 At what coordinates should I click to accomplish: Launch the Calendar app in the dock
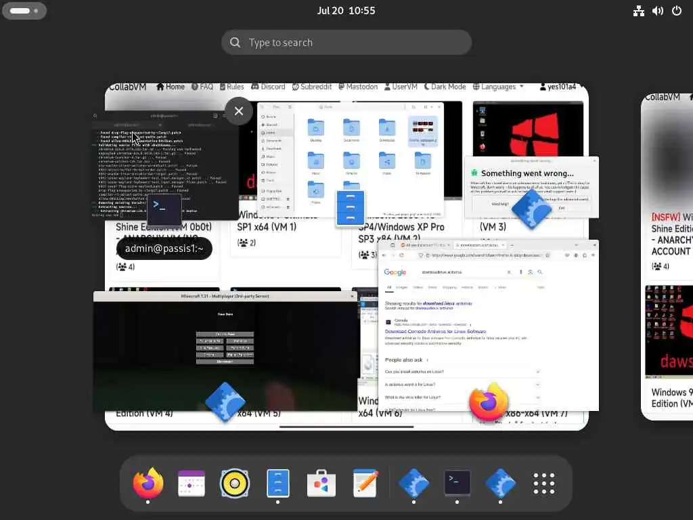tap(192, 483)
